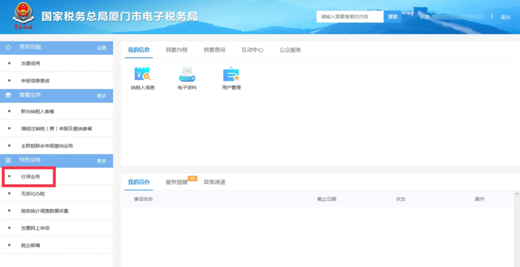The height and width of the screenshot is (267, 520).
Task: Click the 常用功能 section header
Action: pyautogui.click(x=57, y=48)
